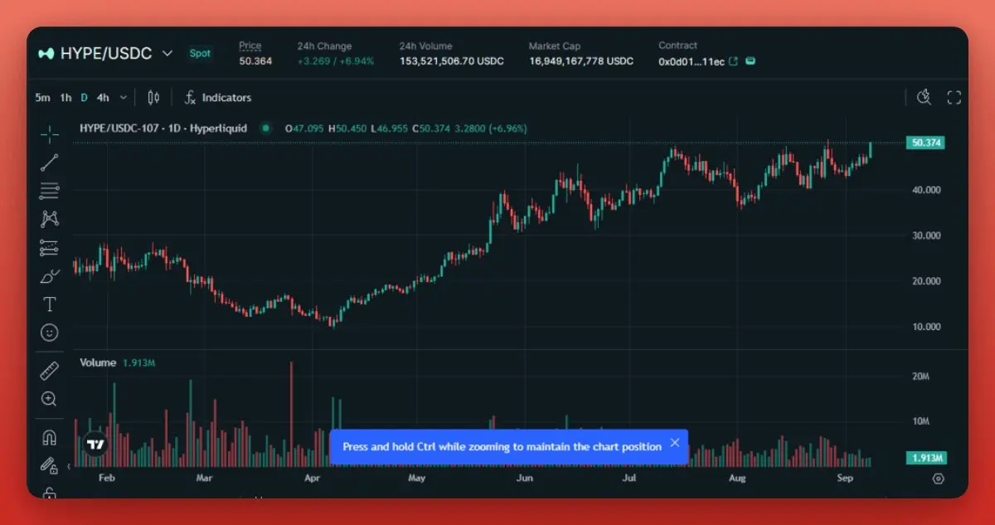Click the 24h Volume value 153,521,506.70 USDC
The image size is (995, 525).
tap(452, 61)
